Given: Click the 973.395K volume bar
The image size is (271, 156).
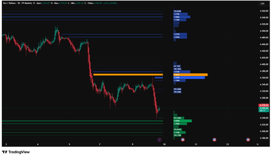Looking at the screenshot, I should (x=179, y=118).
